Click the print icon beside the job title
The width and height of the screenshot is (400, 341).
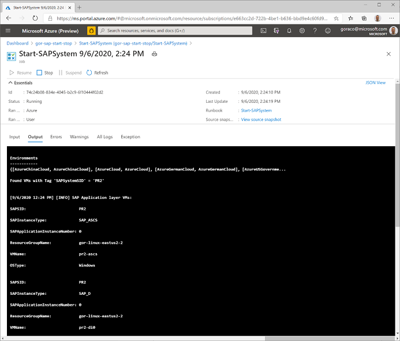click(154, 54)
